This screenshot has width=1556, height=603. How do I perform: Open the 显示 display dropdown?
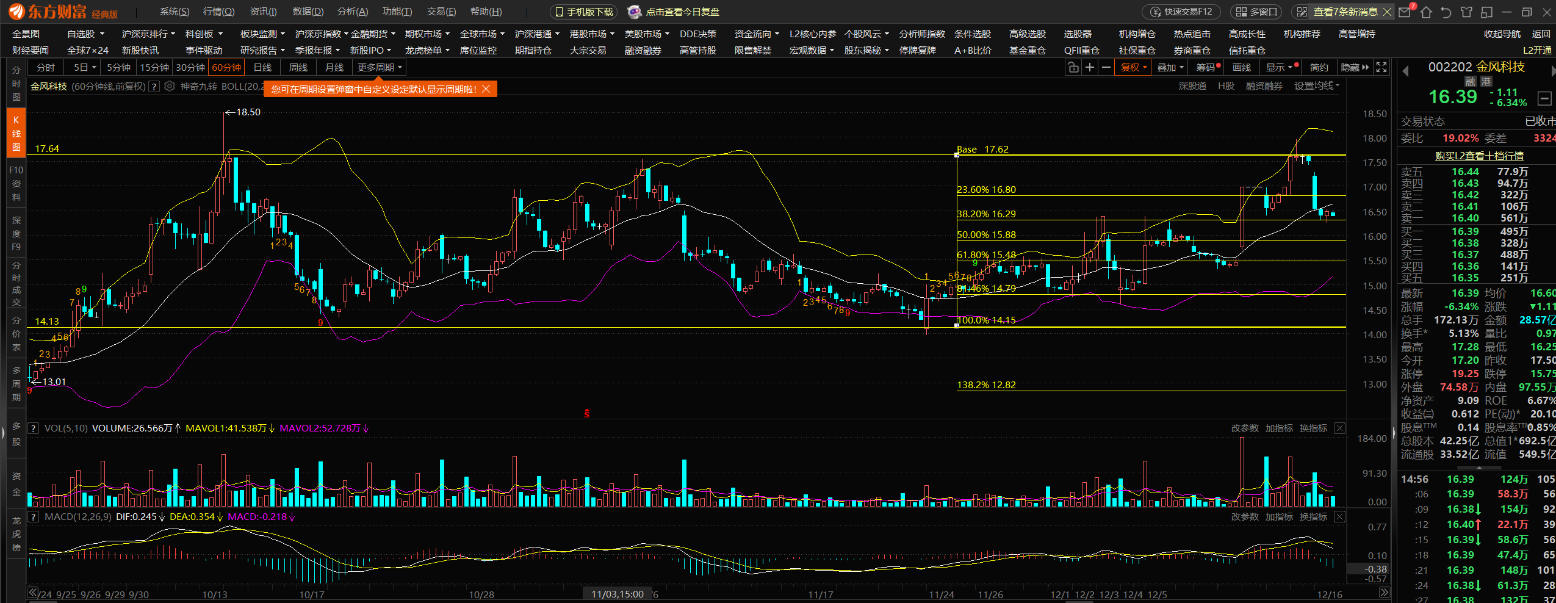point(1283,67)
